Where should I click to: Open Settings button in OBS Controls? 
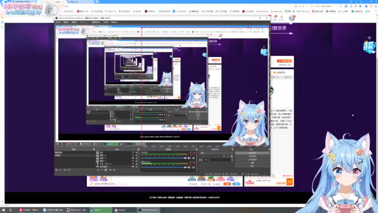tap(252, 163)
